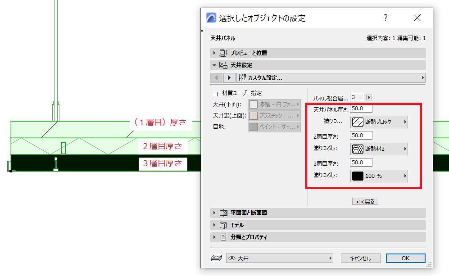Click the <<戻る button
The height and width of the screenshot is (276, 449).
[365, 202]
